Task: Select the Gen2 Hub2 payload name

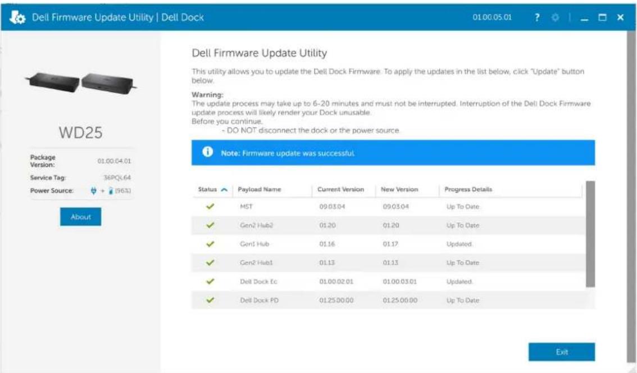Action: pos(256,225)
